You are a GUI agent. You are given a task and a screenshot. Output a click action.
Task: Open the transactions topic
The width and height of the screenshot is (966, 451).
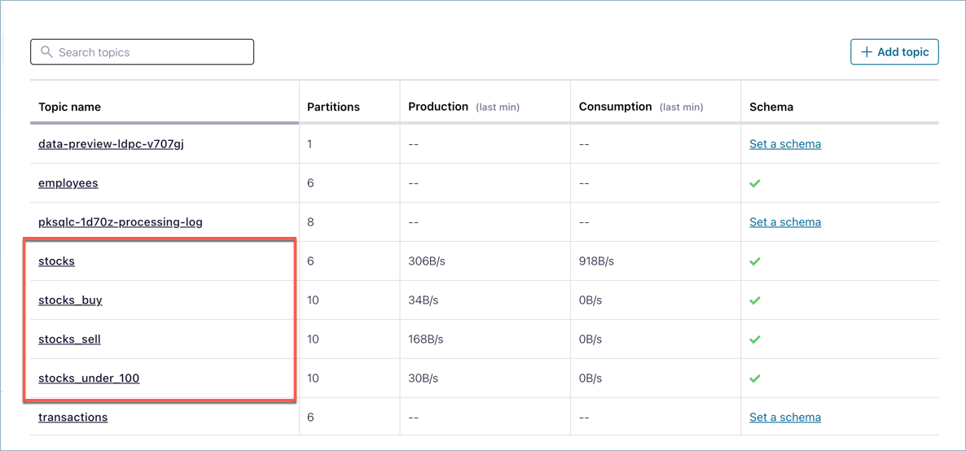click(x=73, y=418)
